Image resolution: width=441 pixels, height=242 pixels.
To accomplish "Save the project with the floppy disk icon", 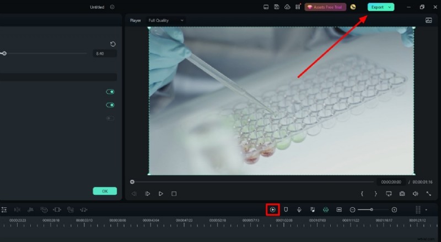I will pyautogui.click(x=277, y=7).
